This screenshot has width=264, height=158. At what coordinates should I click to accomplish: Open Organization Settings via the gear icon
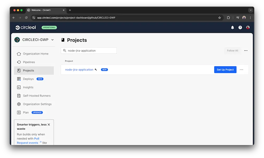19,104
